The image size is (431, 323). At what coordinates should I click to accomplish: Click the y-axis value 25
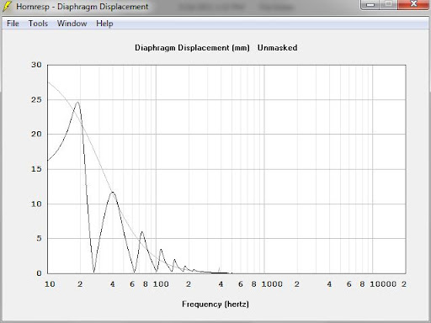click(36, 100)
